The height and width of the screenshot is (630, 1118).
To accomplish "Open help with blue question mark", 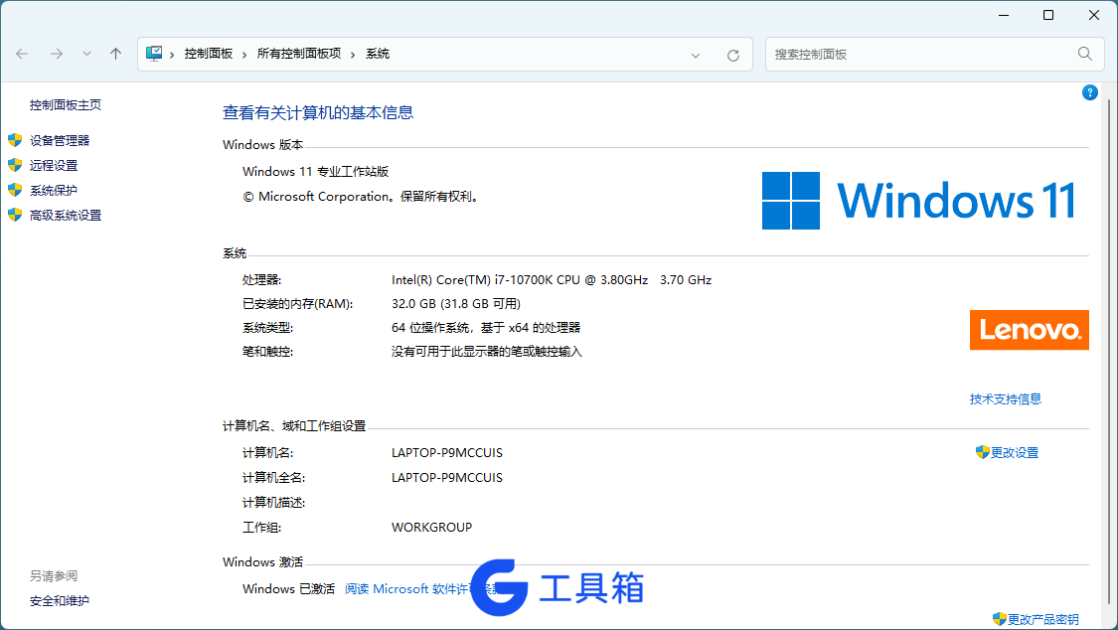I will pyautogui.click(x=1089, y=92).
